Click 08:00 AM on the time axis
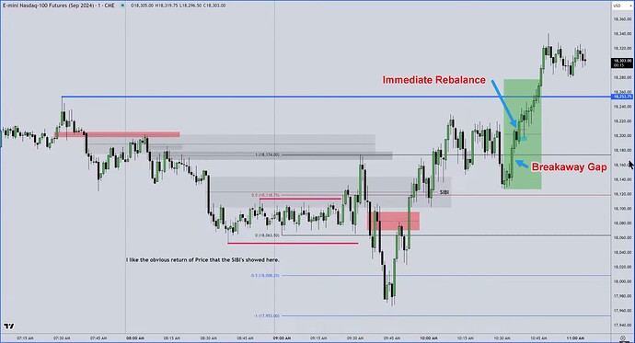635x343 pixels. [135, 337]
